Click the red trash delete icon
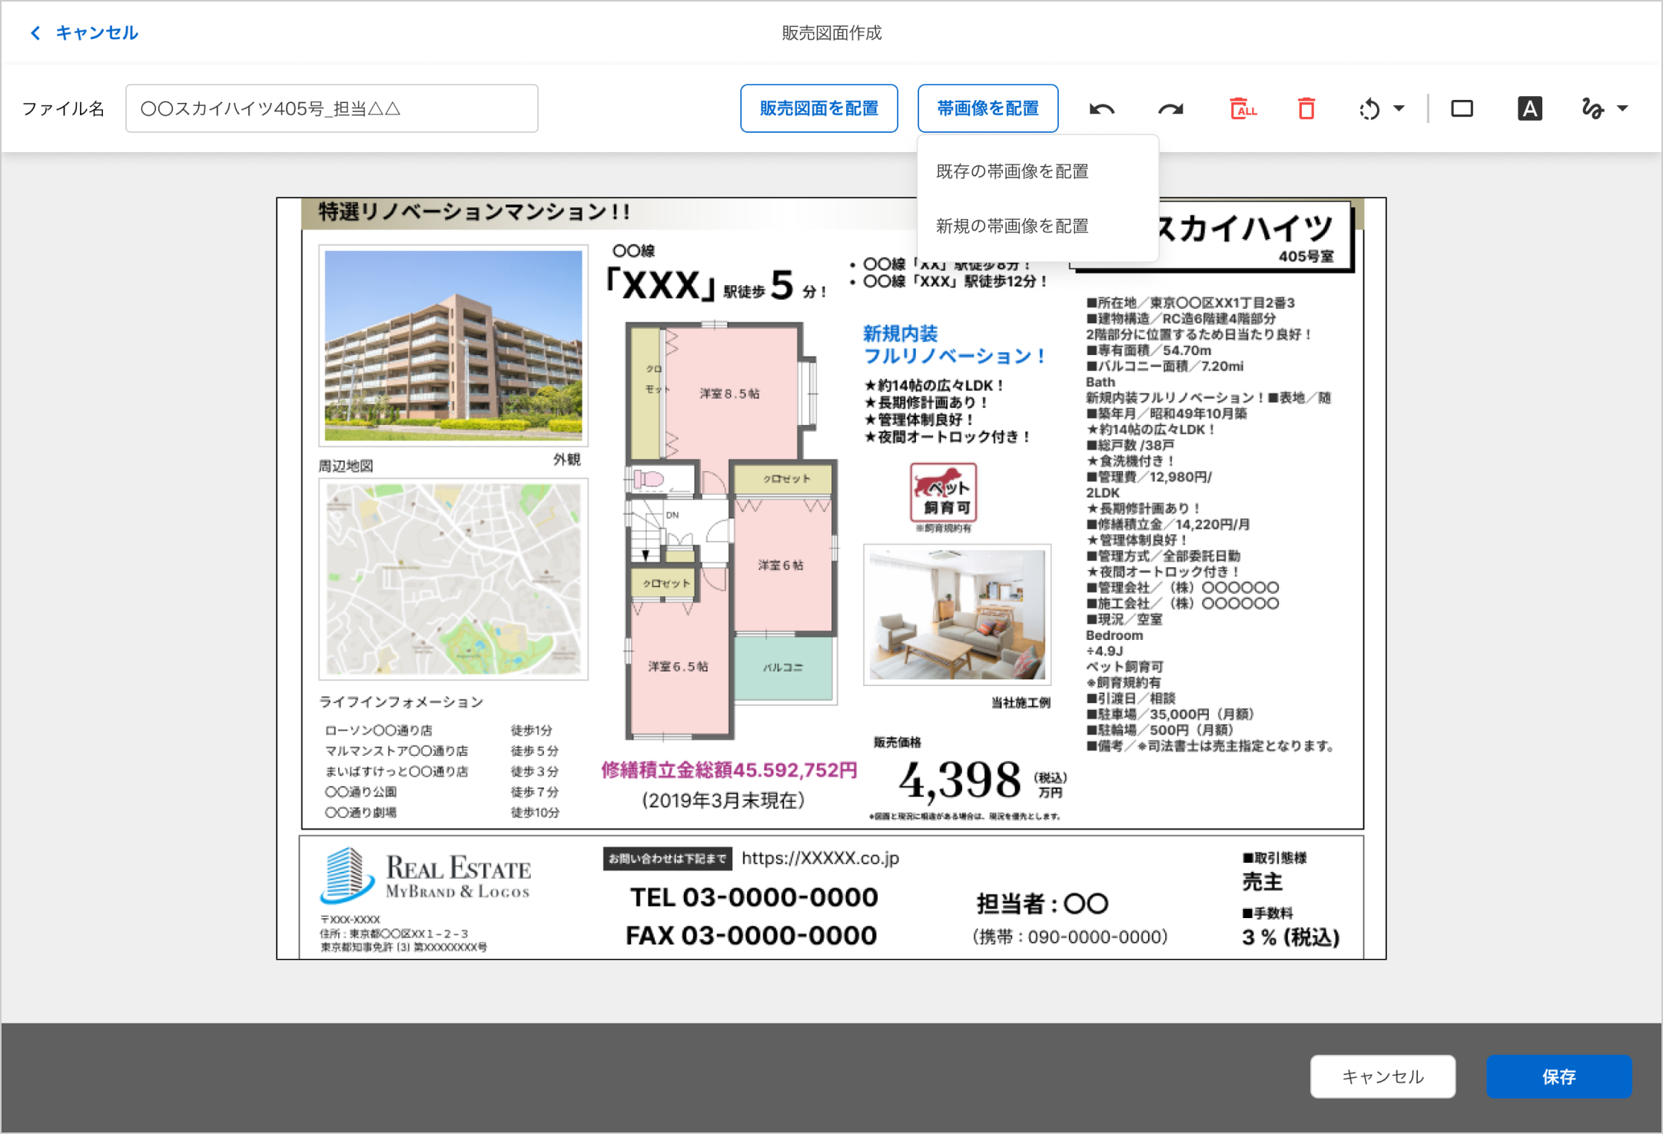 pyautogui.click(x=1306, y=109)
